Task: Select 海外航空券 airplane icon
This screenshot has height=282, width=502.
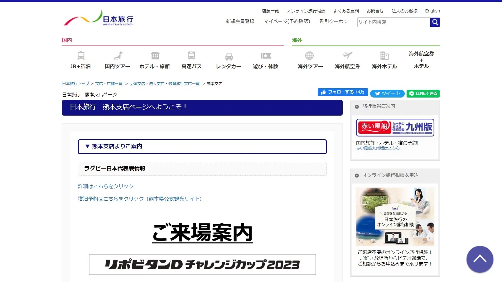Action: point(347,55)
